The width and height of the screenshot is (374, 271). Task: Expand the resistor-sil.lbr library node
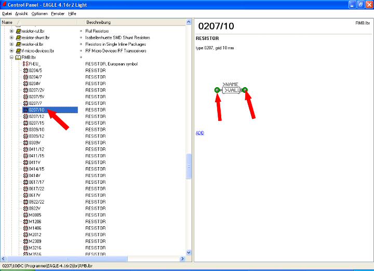(11, 45)
